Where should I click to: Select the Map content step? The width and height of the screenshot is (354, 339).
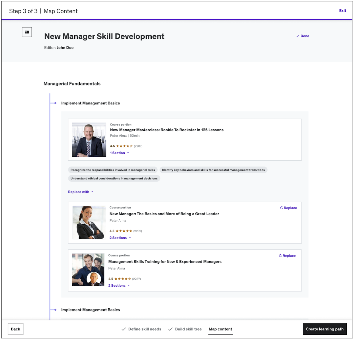coord(220,329)
